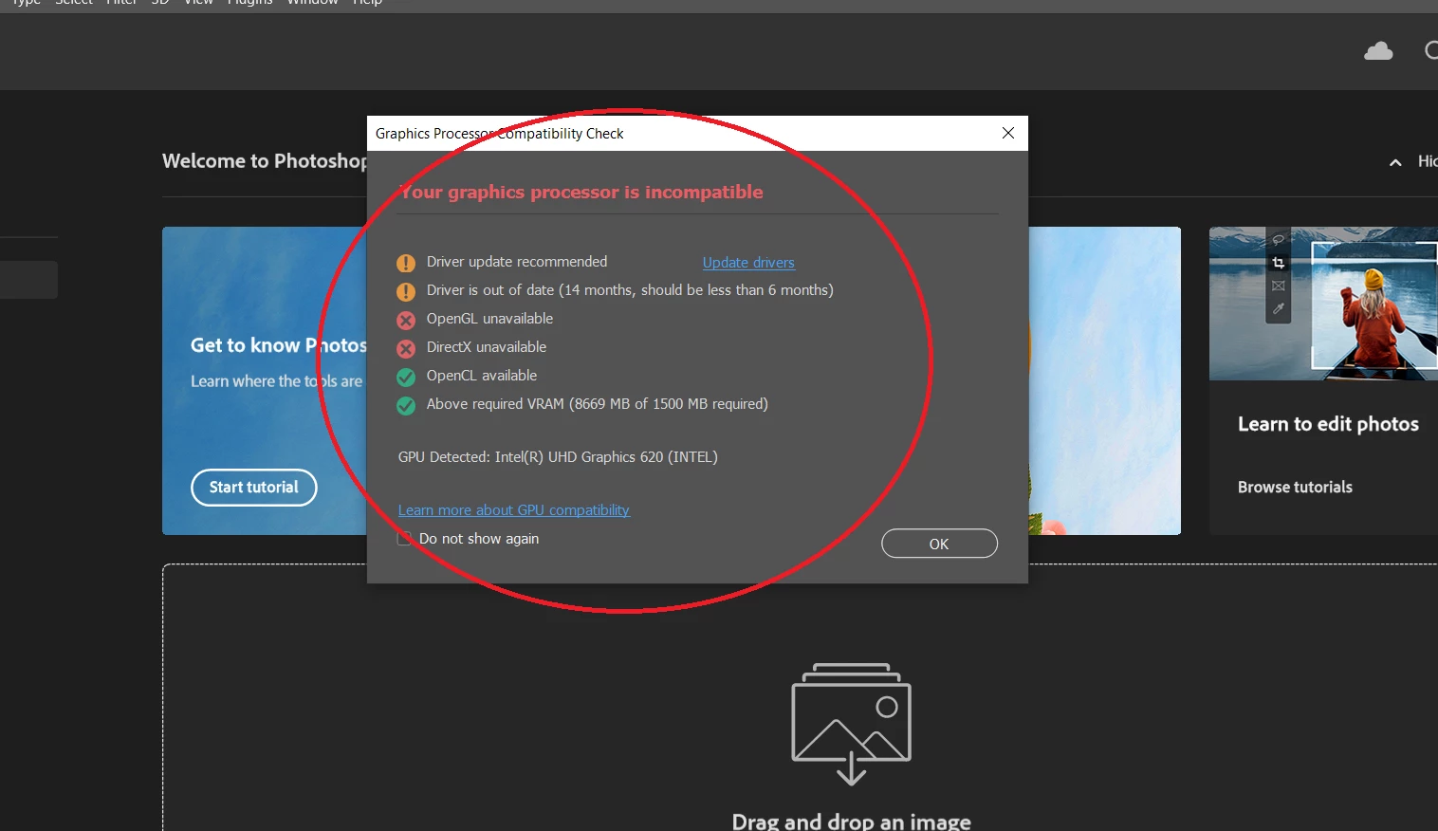
Task: Confirm the dialog with the OK button
Action: (x=939, y=544)
